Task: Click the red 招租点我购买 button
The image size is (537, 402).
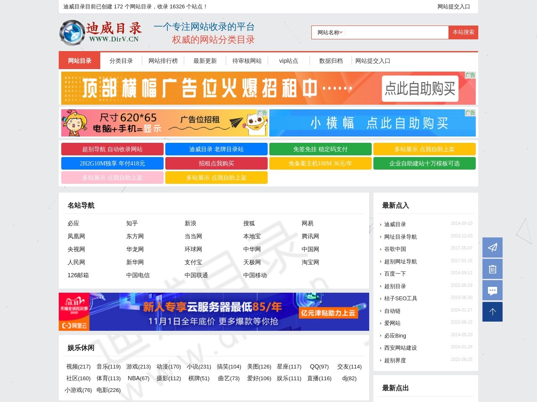Action: [216, 163]
